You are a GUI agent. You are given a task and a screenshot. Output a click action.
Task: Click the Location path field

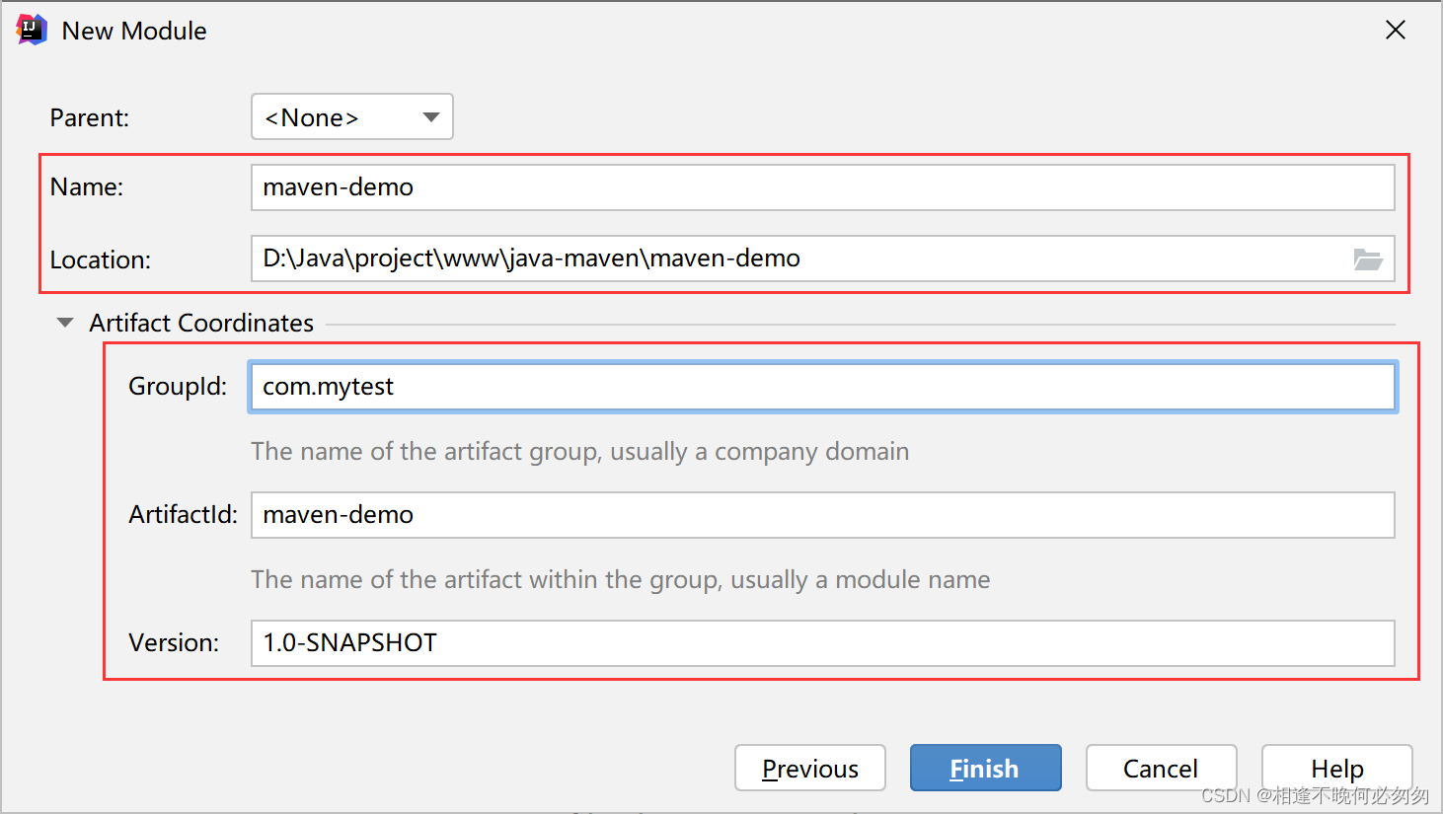pos(822,259)
